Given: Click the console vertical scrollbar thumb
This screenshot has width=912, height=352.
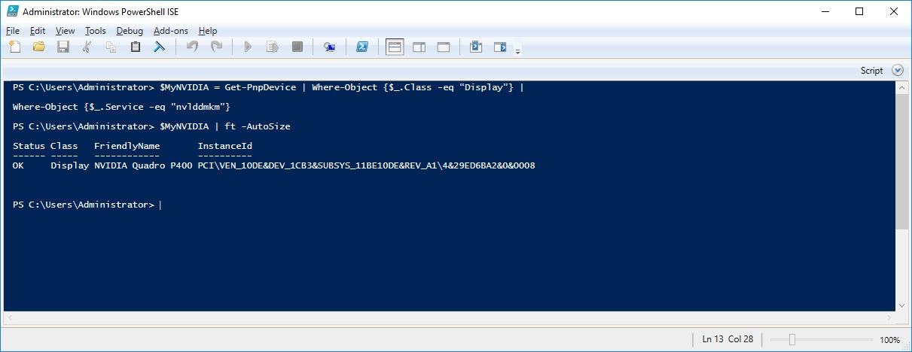Looking at the screenshot, I should 901,161.
